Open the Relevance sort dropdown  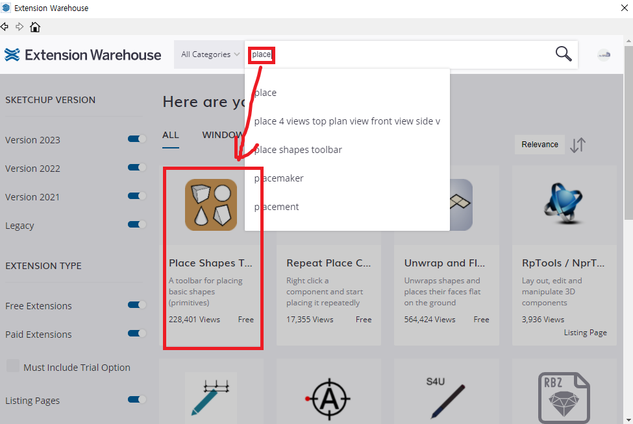coord(540,145)
